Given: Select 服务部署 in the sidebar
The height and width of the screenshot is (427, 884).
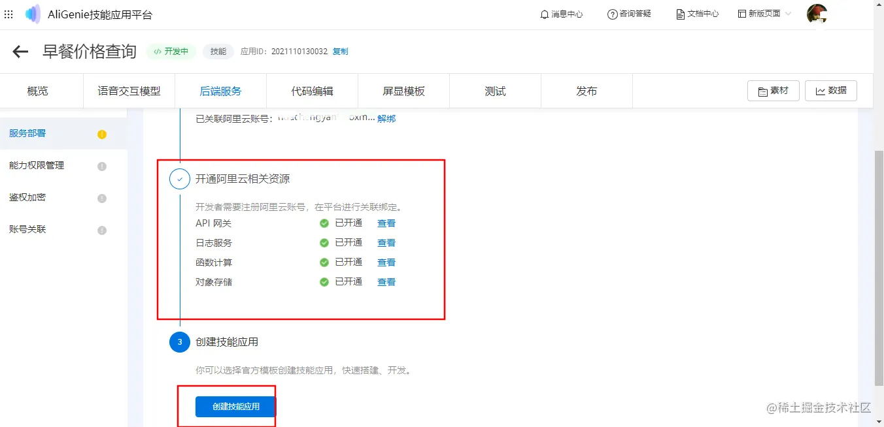Looking at the screenshot, I should tap(63, 134).
